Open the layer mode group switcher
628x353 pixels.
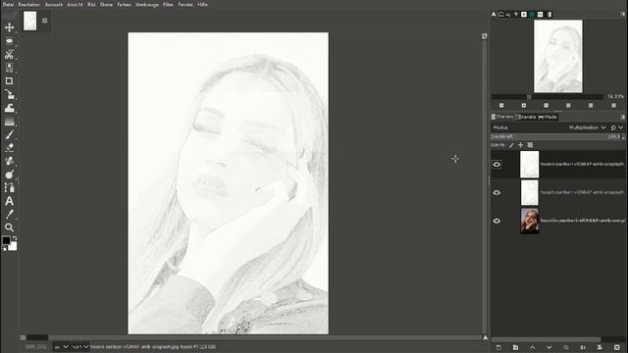click(x=617, y=127)
